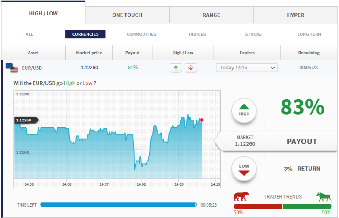Open the Hyper tab
This screenshot has width=339, height=218.
click(295, 15)
